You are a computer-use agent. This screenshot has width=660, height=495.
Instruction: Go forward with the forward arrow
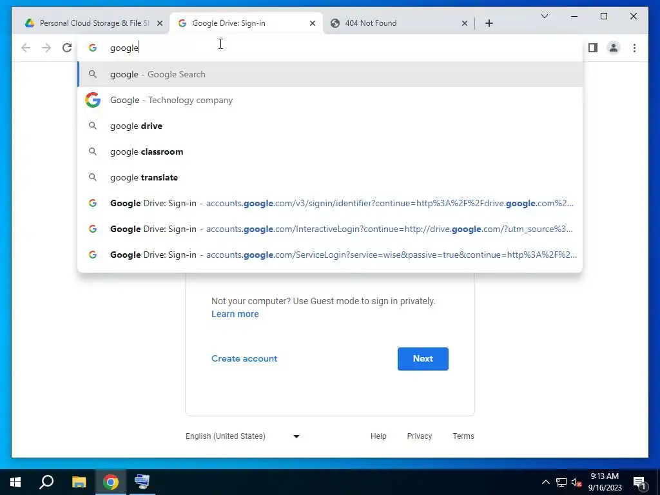(46, 48)
